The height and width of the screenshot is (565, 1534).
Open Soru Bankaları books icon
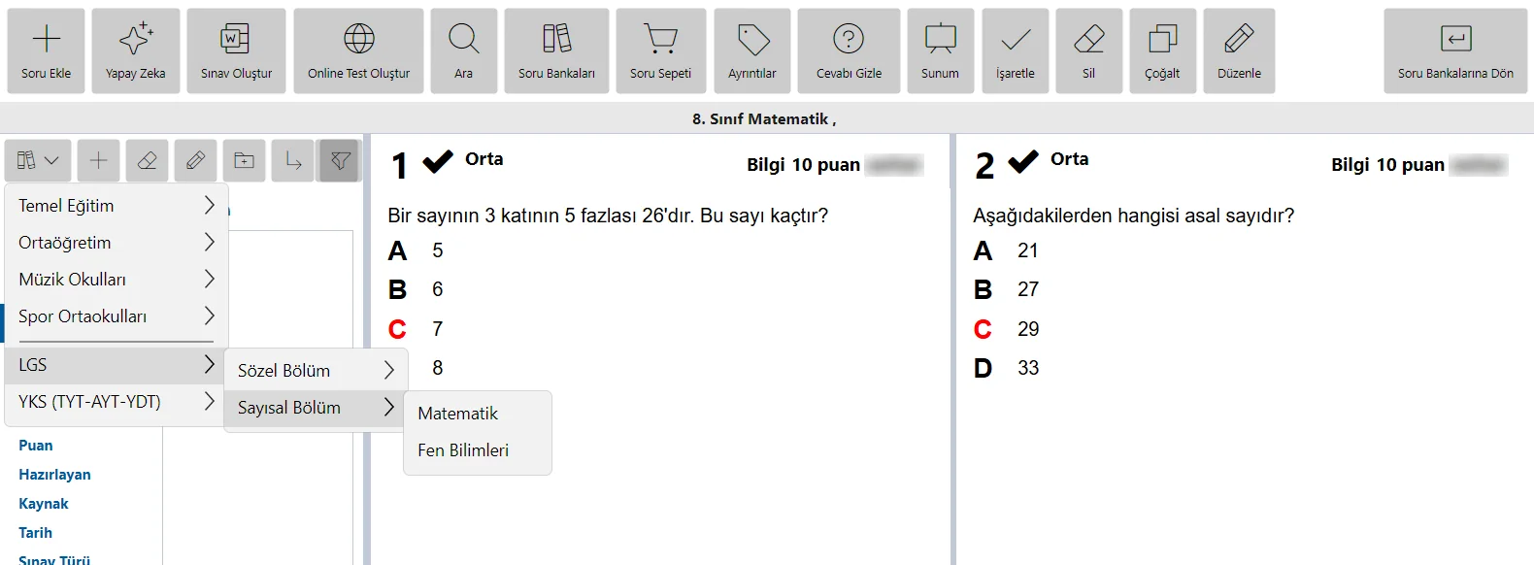click(x=556, y=40)
